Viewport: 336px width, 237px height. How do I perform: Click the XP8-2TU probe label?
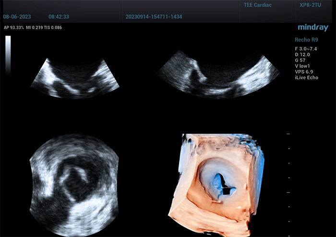point(310,5)
